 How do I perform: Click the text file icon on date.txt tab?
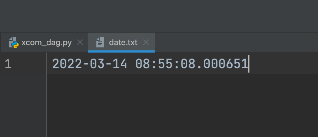pyautogui.click(x=100, y=42)
